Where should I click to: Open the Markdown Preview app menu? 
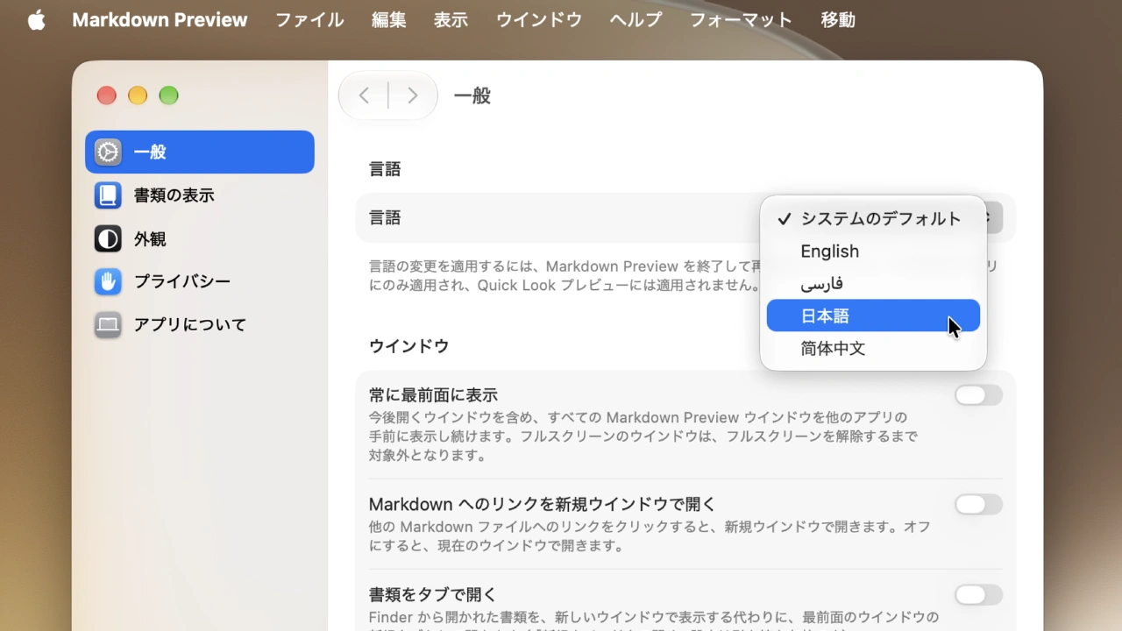pos(160,19)
